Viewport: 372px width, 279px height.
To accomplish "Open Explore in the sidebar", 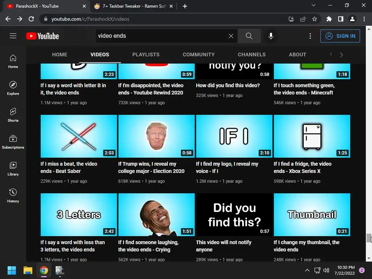I will (13, 88).
